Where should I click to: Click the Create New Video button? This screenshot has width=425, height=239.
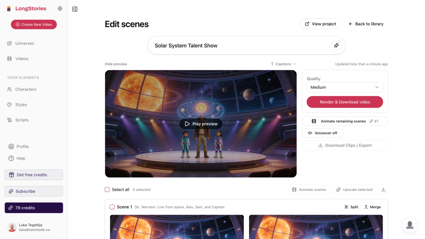[34, 24]
